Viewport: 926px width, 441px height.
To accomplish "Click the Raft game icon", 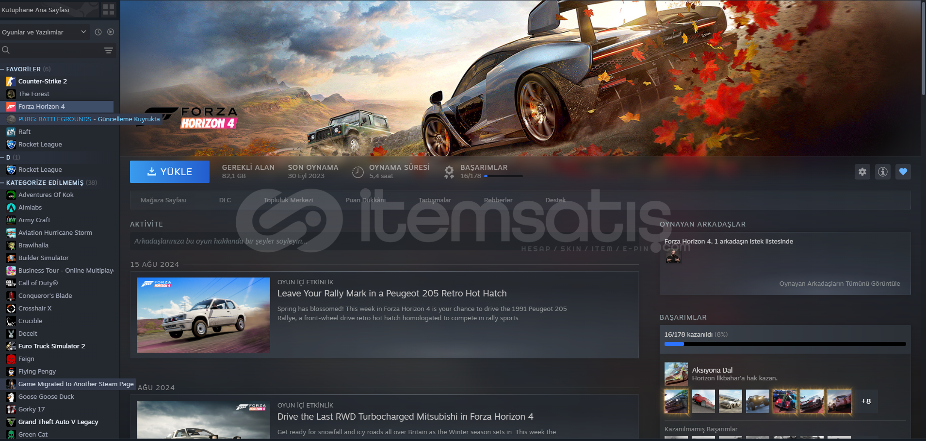I will click(x=11, y=132).
